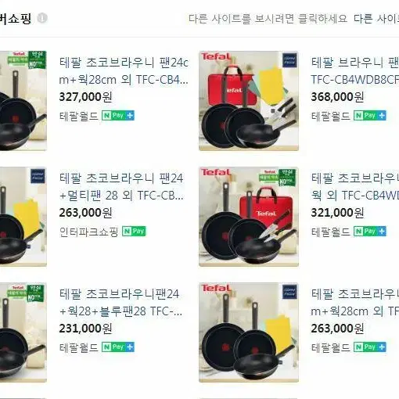The width and height of the screenshot is (399, 399).
Task: Click the N Pay badge on the 327,000원 item
Action: 118,116
